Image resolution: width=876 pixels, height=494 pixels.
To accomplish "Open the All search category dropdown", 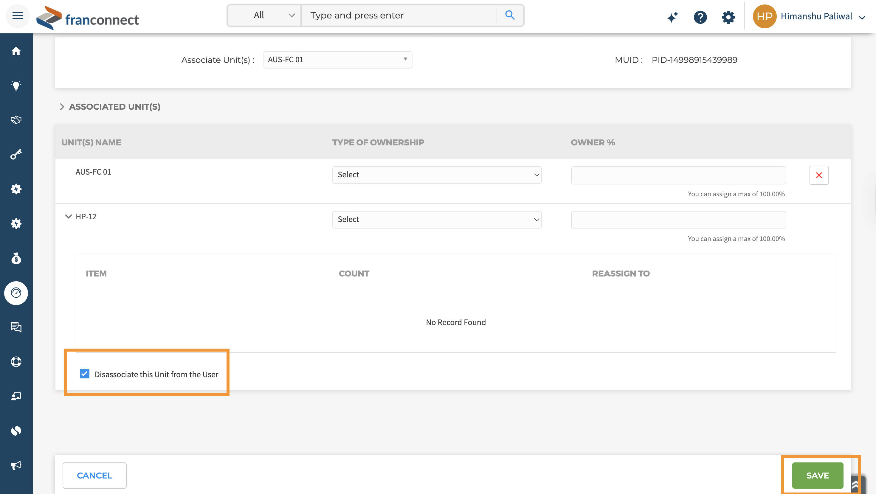I will pyautogui.click(x=264, y=15).
